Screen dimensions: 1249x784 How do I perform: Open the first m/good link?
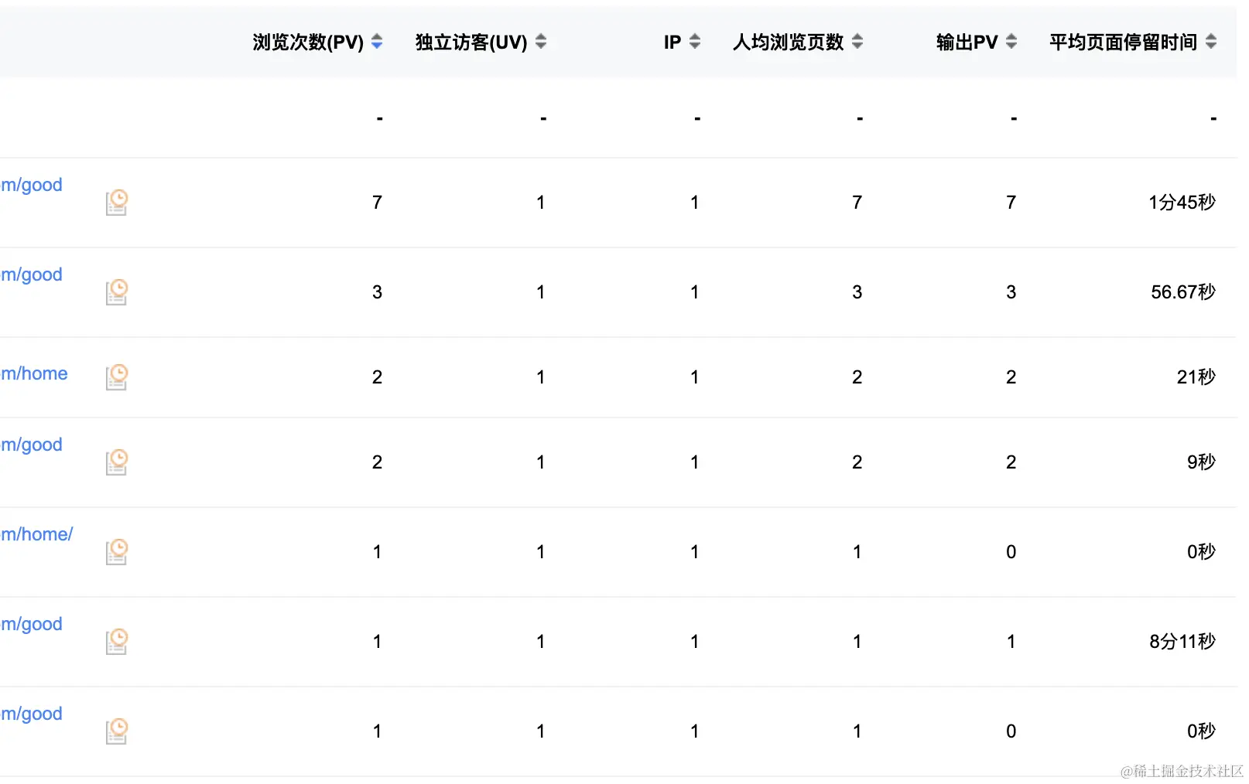click(32, 185)
